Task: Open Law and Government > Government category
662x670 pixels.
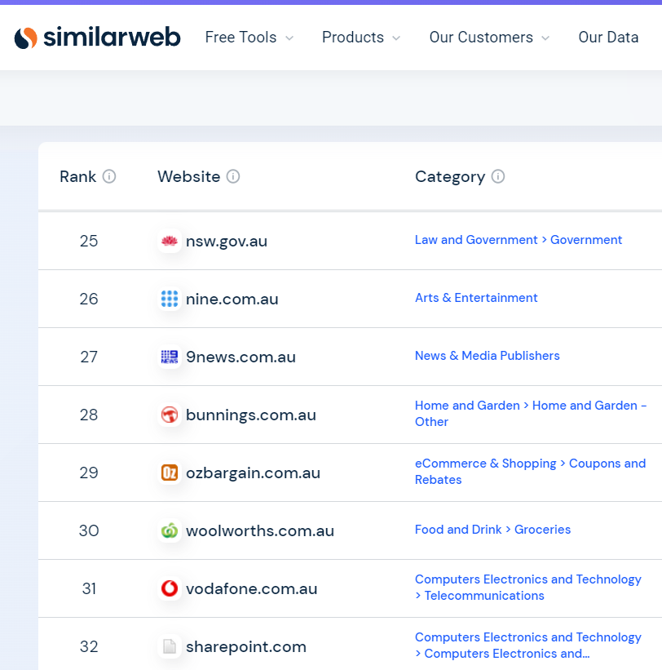Action: coord(519,240)
